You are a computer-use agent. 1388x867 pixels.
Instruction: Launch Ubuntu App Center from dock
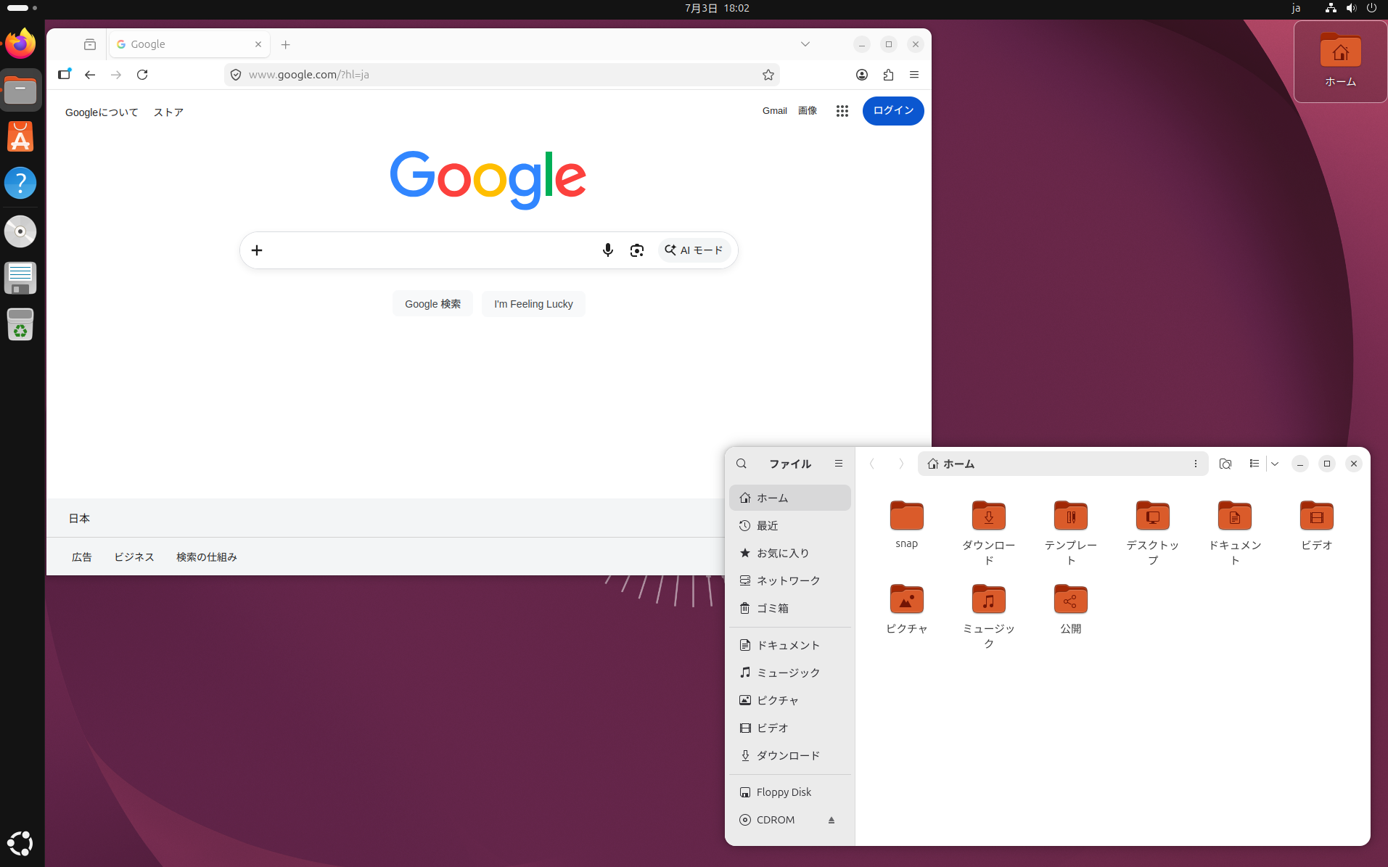[20, 136]
